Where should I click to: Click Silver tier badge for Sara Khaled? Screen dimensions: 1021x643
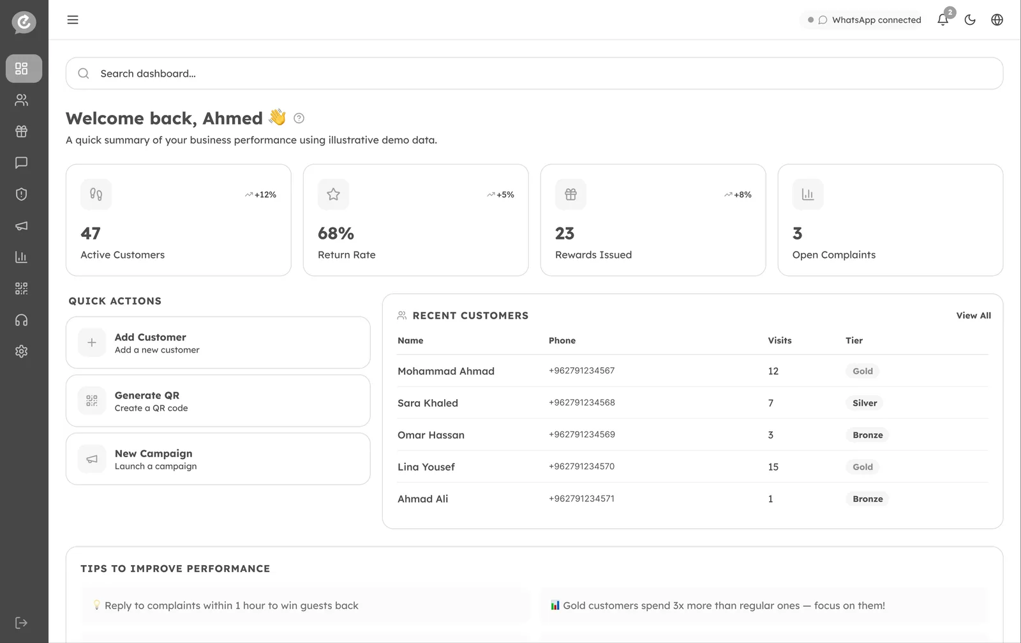point(865,403)
